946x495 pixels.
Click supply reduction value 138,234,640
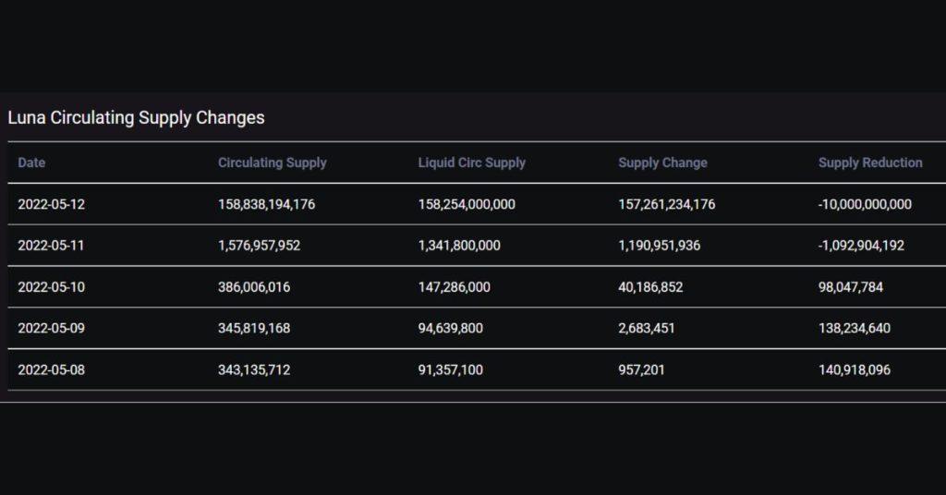coord(855,328)
